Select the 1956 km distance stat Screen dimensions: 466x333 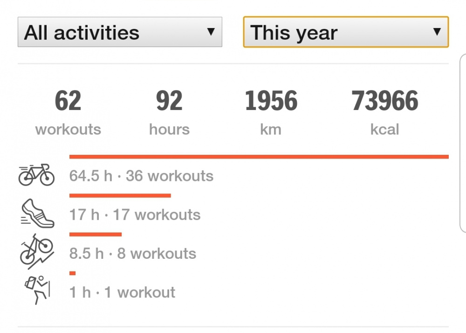pyautogui.click(x=271, y=112)
